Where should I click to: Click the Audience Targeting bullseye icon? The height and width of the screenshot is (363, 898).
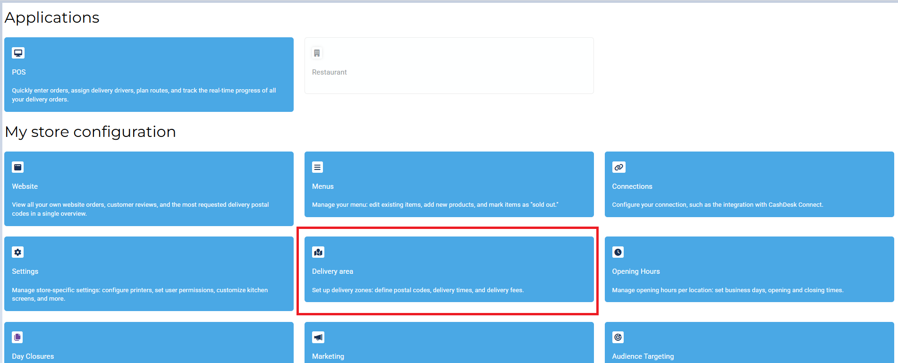pyautogui.click(x=618, y=337)
